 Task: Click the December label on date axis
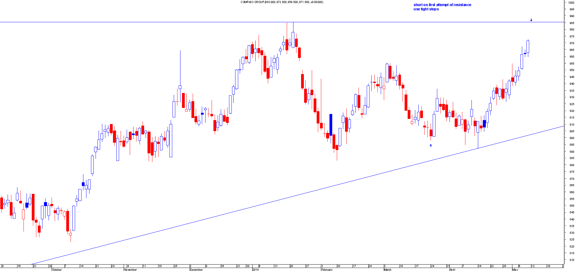click(196, 269)
